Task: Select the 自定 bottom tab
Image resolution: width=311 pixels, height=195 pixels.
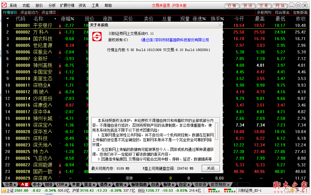Action: [x=184, y=184]
